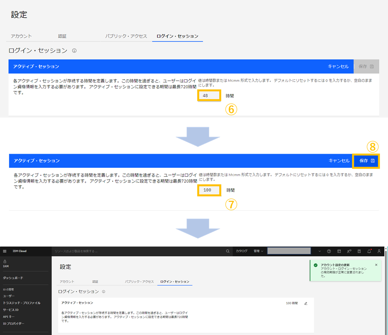
Task: Click the search magnifier in top bar
Action: coord(228,251)
